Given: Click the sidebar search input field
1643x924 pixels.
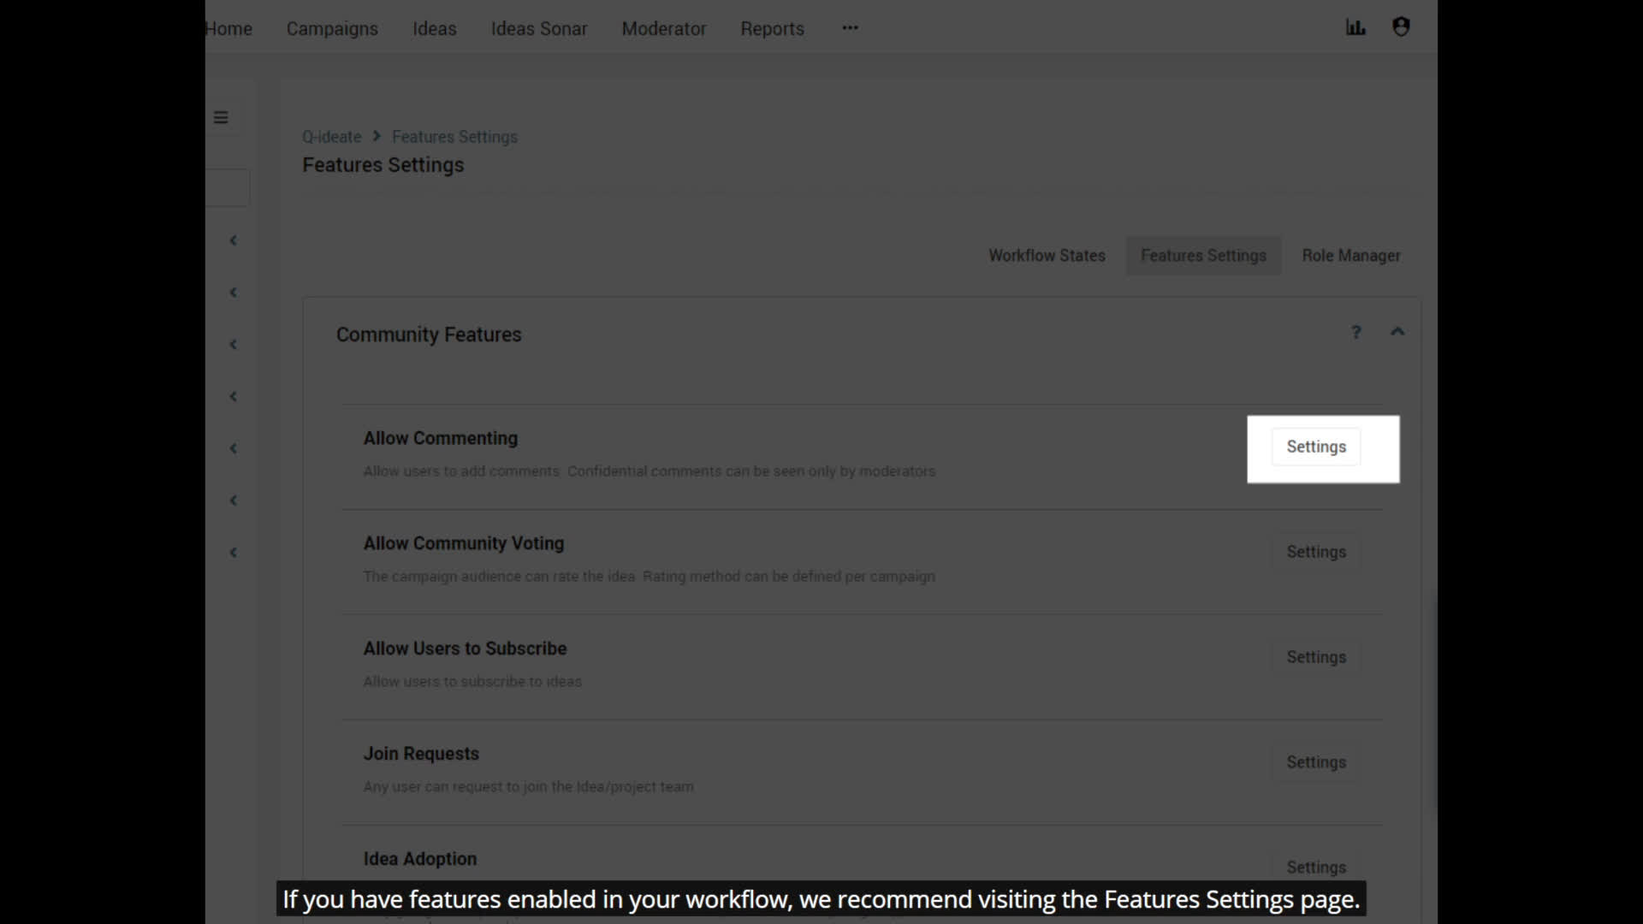Looking at the screenshot, I should pos(227,187).
